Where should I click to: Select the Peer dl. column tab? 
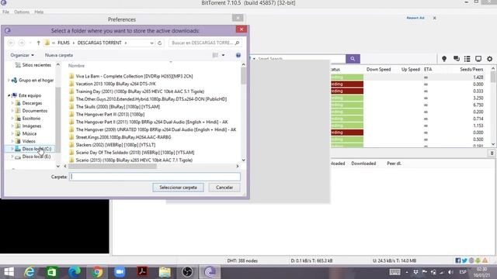coord(394,164)
